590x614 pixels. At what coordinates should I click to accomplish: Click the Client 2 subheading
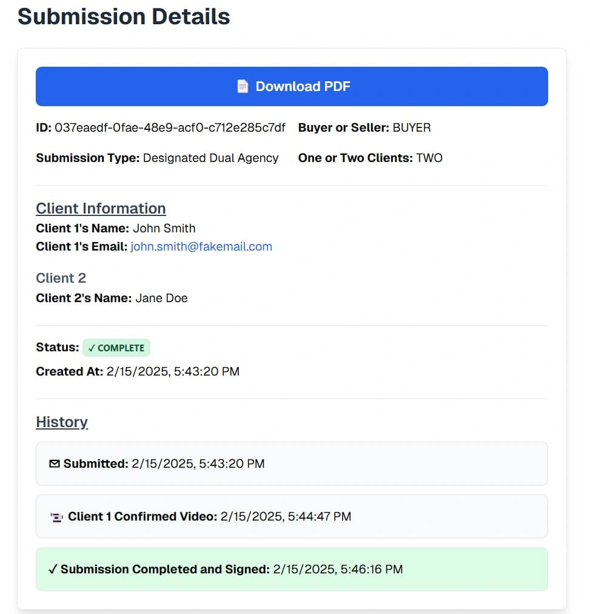click(61, 278)
